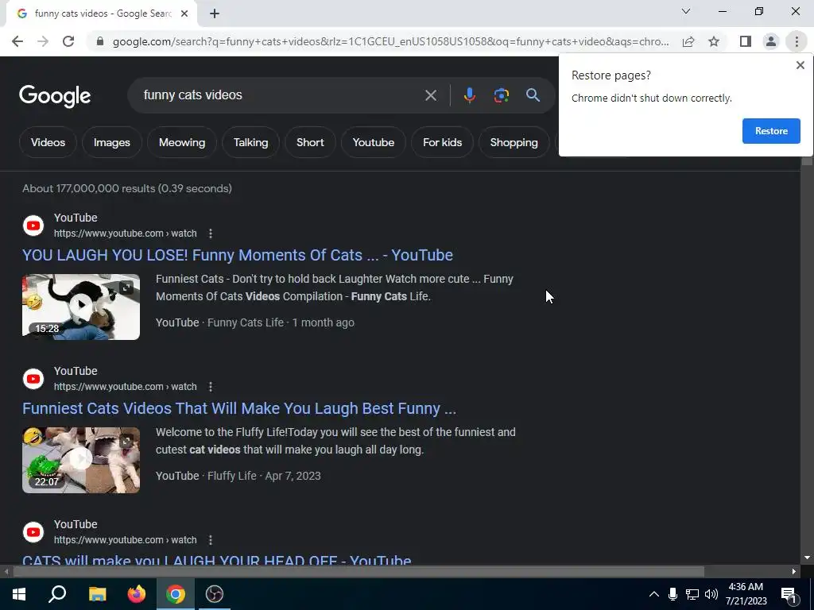This screenshot has width=814, height=610.
Task: Start voice search with the microphone icon
Action: pos(469,95)
